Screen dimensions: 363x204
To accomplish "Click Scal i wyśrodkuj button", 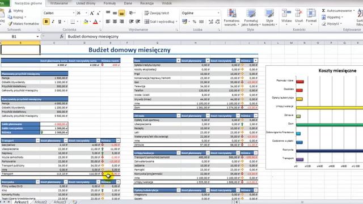I will 159,22.
